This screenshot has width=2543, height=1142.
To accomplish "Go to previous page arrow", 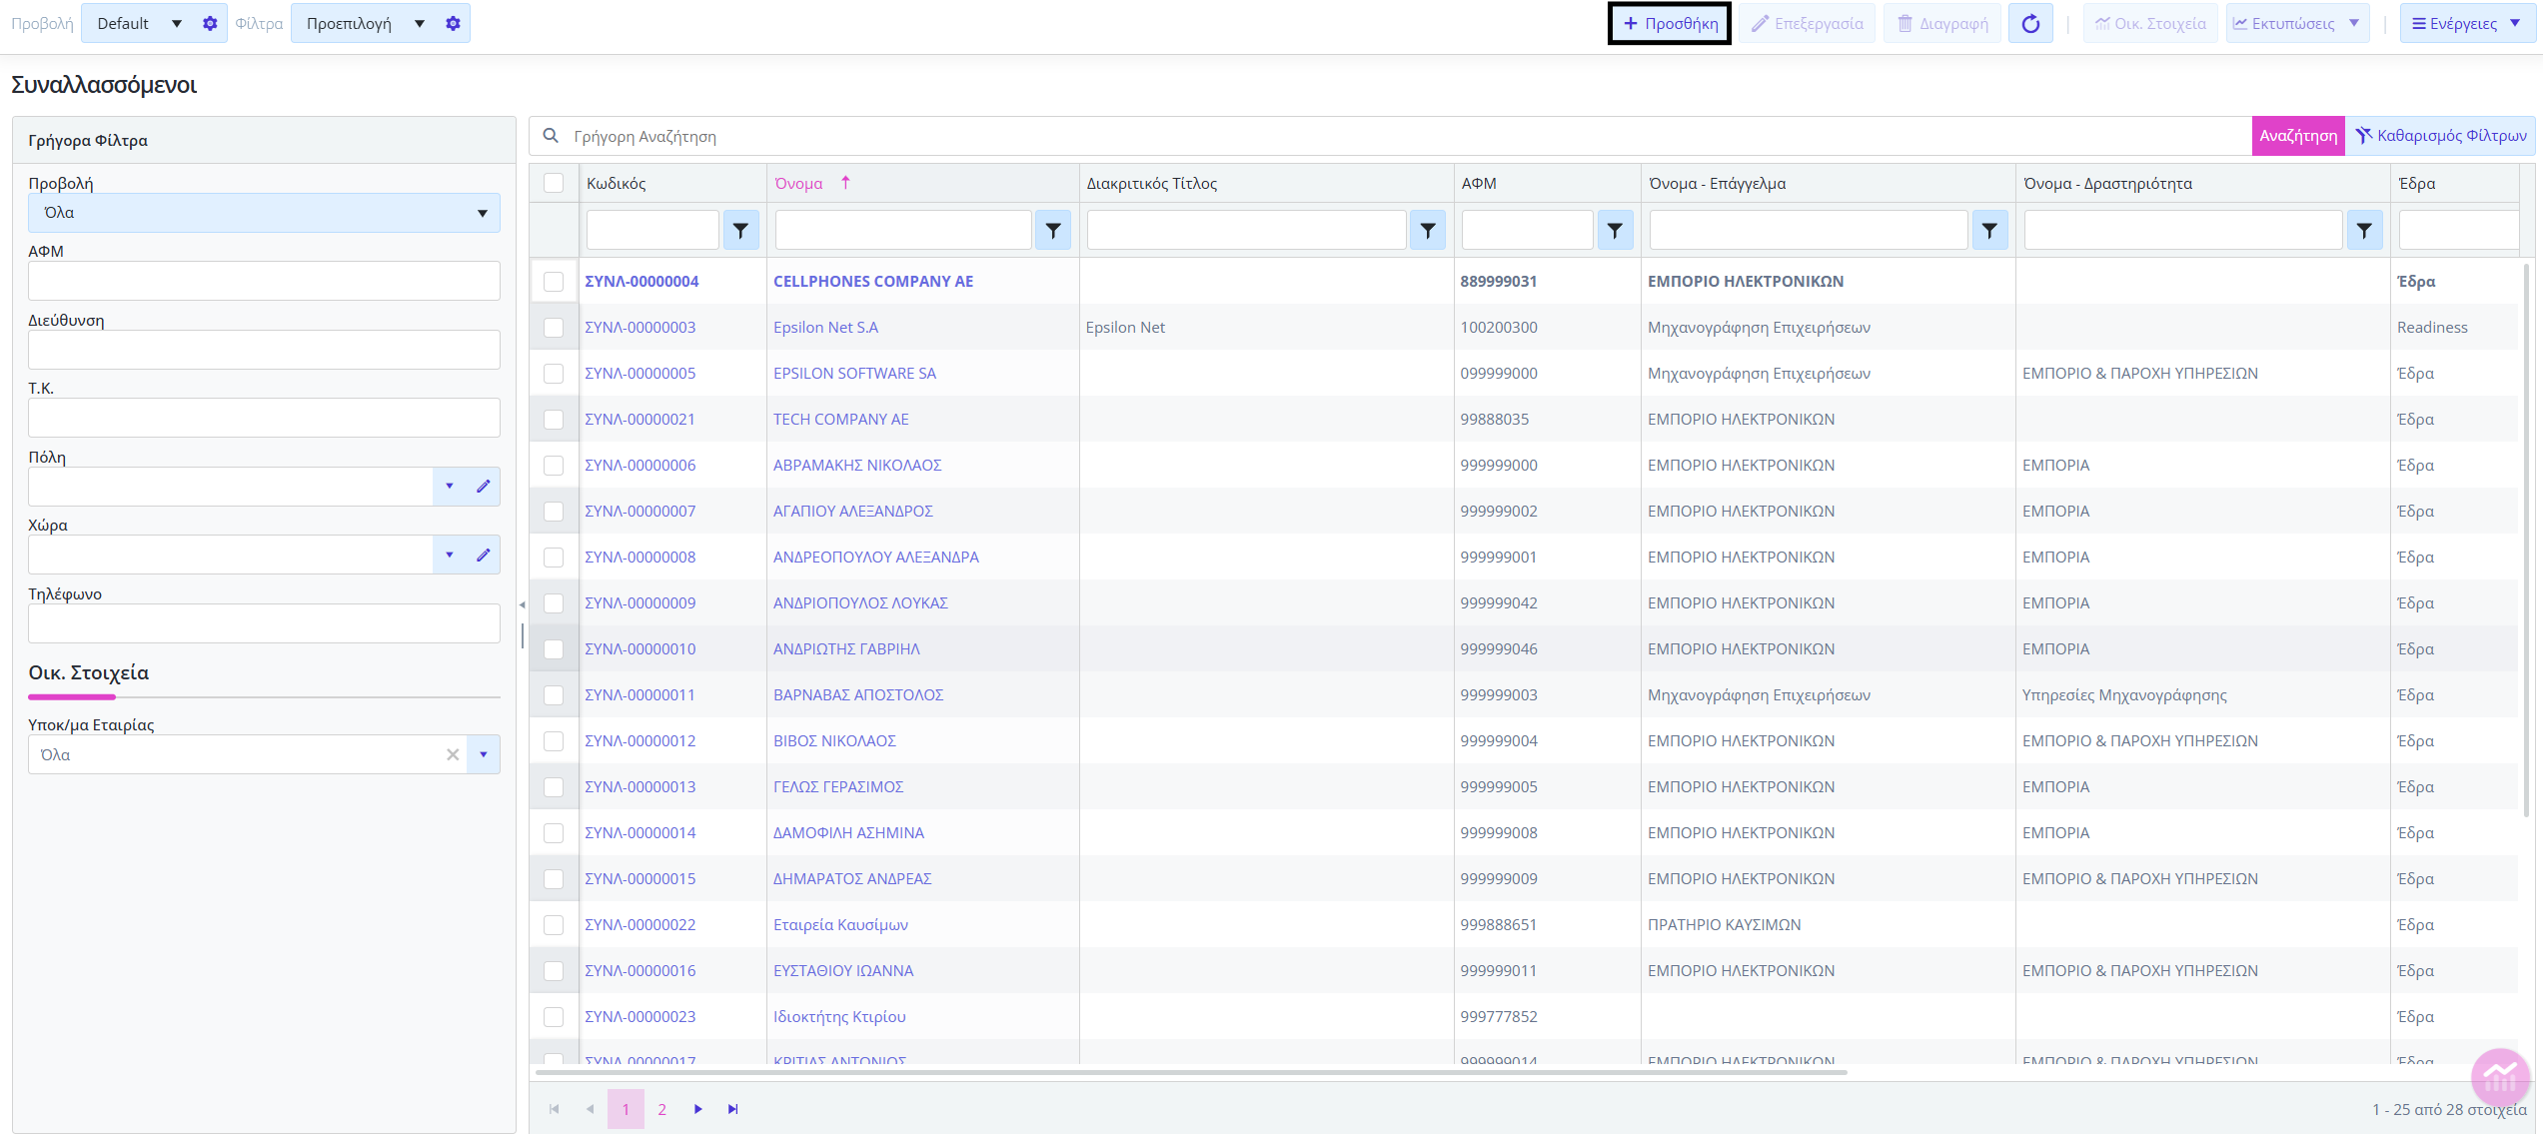I will pyautogui.click(x=590, y=1109).
